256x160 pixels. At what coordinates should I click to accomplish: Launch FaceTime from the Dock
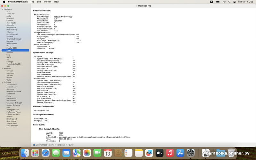97,153
